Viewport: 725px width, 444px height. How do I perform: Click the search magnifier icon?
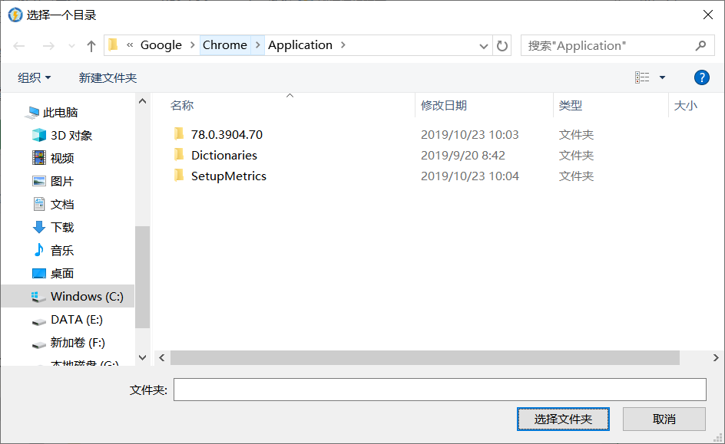pos(700,46)
